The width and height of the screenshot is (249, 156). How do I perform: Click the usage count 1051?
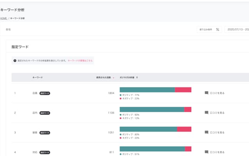click(x=111, y=133)
